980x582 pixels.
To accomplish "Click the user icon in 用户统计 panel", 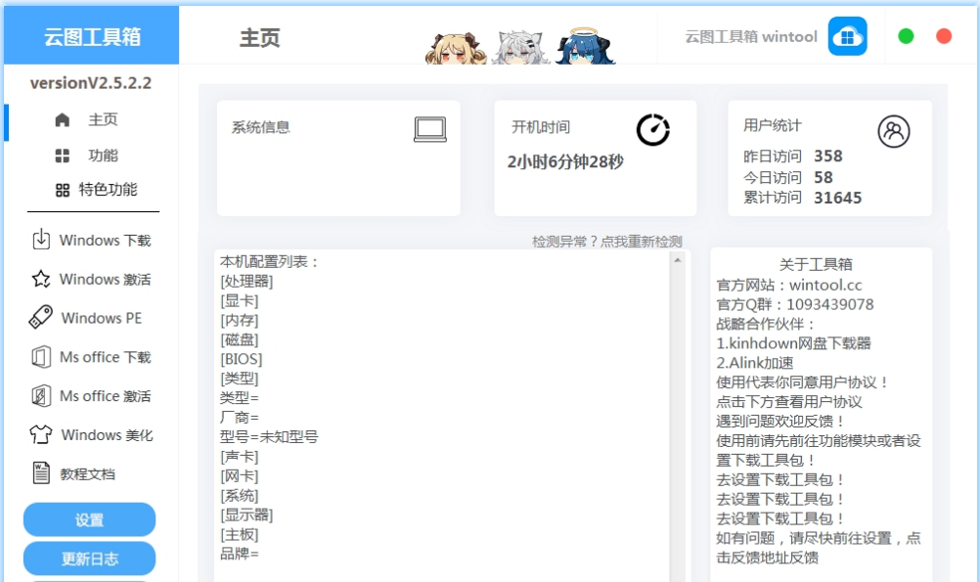I will pyautogui.click(x=893, y=128).
